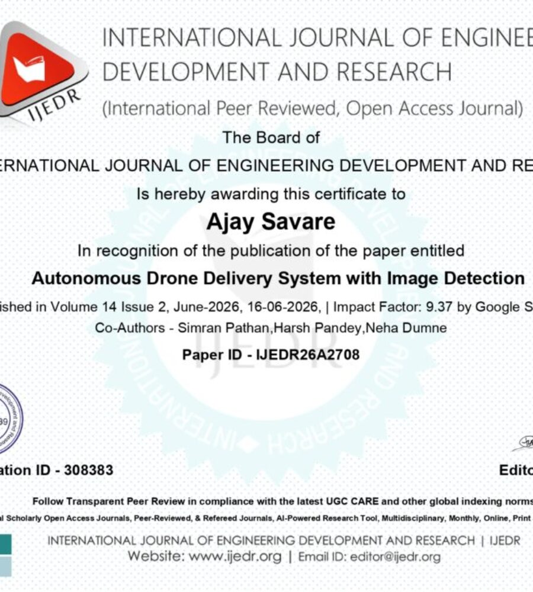Click the editor signature scribble
Screen dimensions: 533x592
pyautogui.click(x=523, y=443)
